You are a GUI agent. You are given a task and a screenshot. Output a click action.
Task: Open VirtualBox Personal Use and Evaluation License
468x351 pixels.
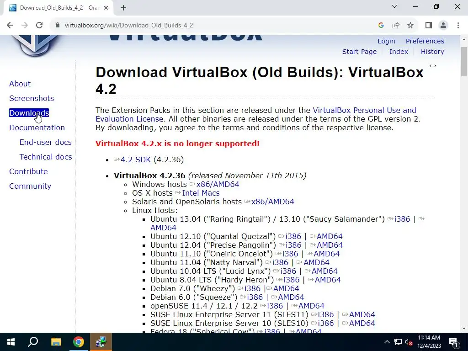click(x=364, y=110)
